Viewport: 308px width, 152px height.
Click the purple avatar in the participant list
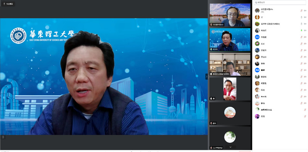point(257,117)
